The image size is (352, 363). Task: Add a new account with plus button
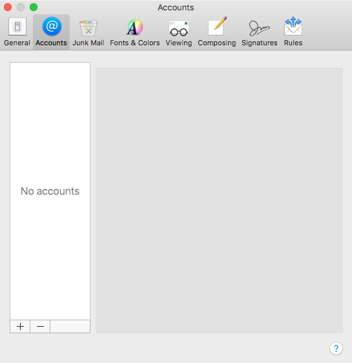pyautogui.click(x=20, y=326)
